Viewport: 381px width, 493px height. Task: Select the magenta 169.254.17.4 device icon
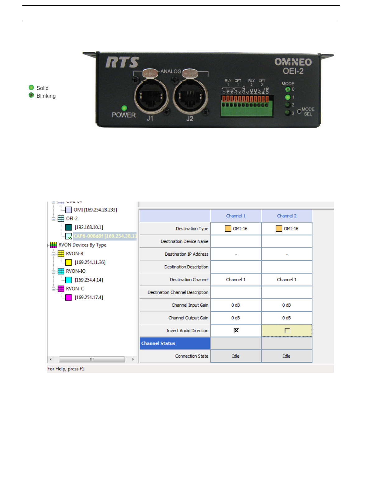(68, 297)
